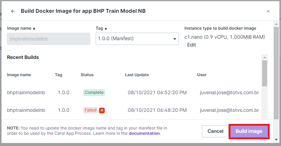
Task: Select timestamp 08/10/2021 06:48:20 PM
Action: tap(157, 110)
